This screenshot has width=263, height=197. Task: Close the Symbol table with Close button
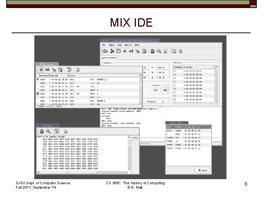click(x=202, y=170)
